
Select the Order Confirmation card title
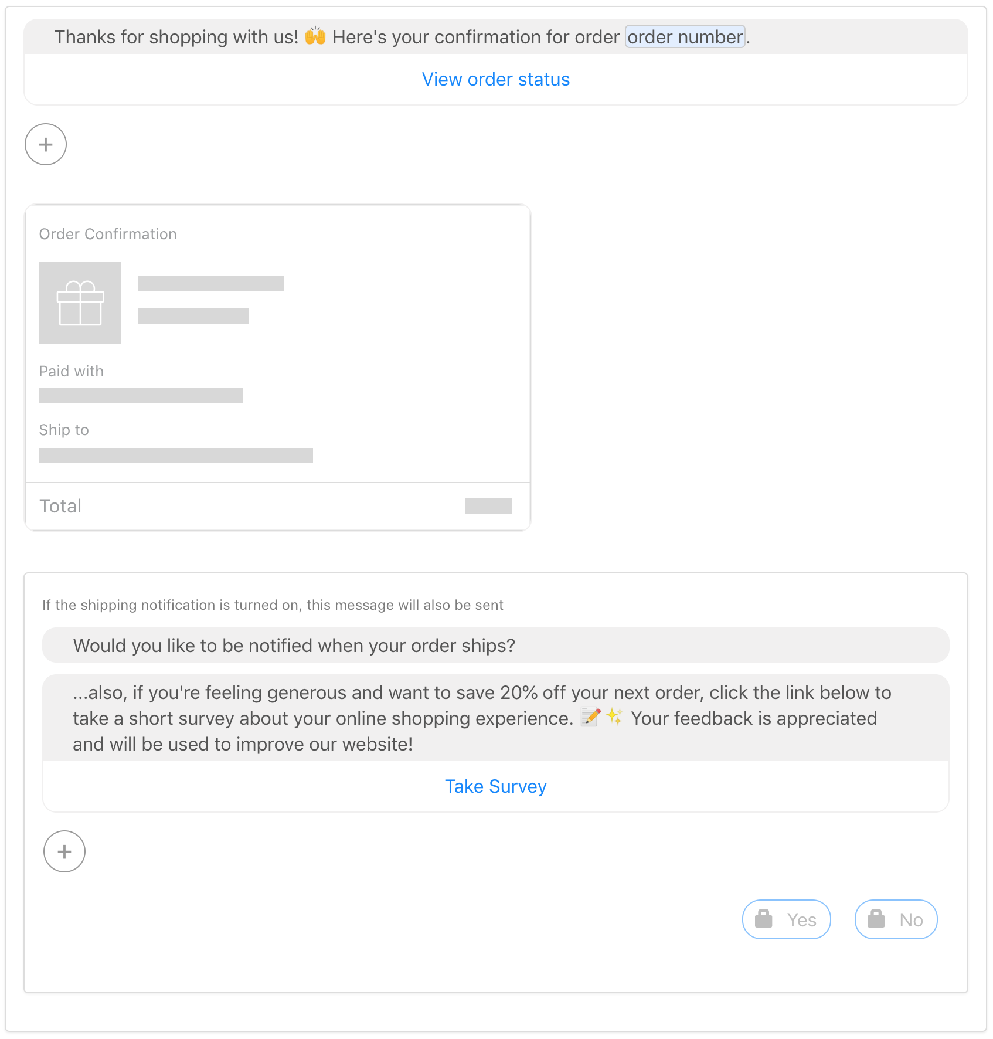tap(108, 234)
